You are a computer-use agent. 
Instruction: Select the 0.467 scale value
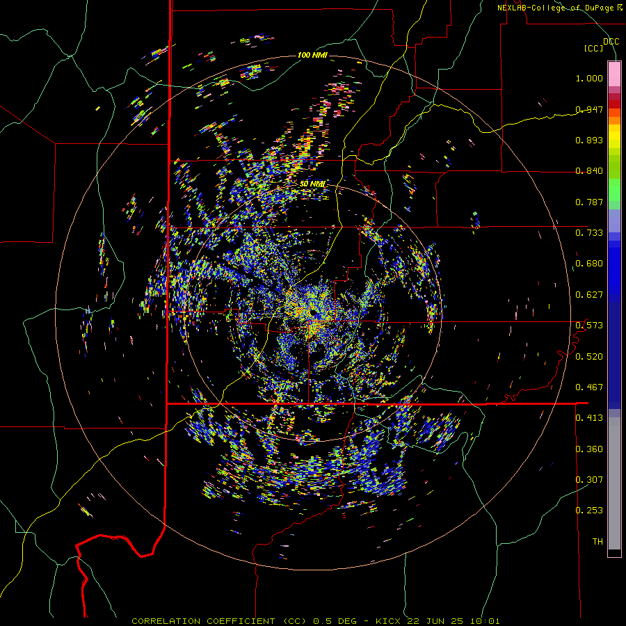pyautogui.click(x=589, y=387)
